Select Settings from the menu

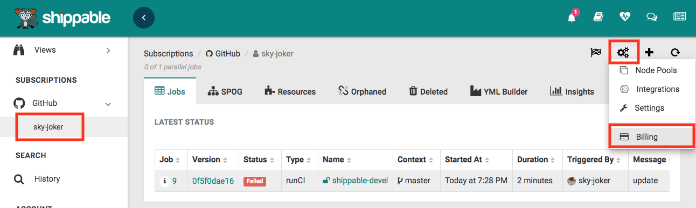[652, 108]
